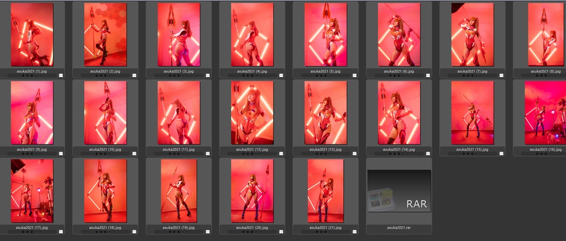Select the asuka2021 (13).jpg thumbnail image
The width and height of the screenshot is (566, 241).
point(326,113)
